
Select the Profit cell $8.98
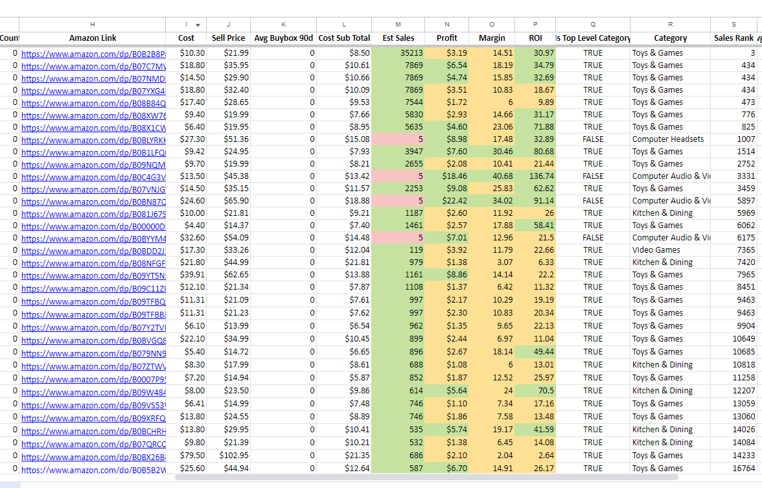pos(446,139)
